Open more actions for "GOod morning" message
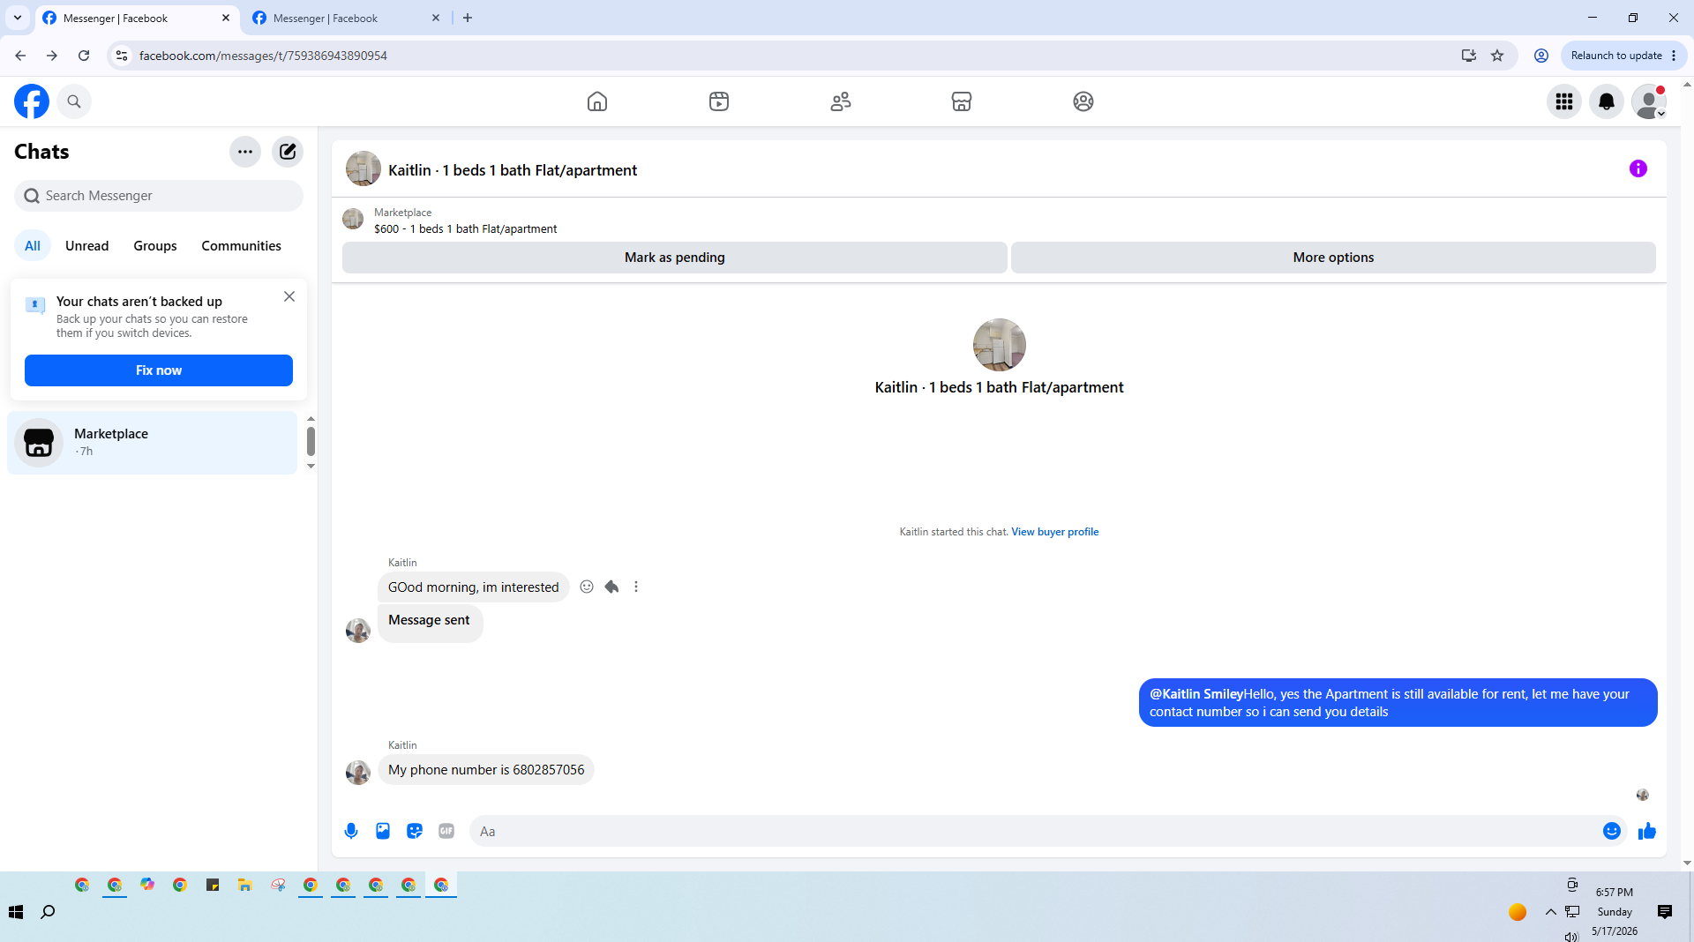The width and height of the screenshot is (1694, 942). 636,587
